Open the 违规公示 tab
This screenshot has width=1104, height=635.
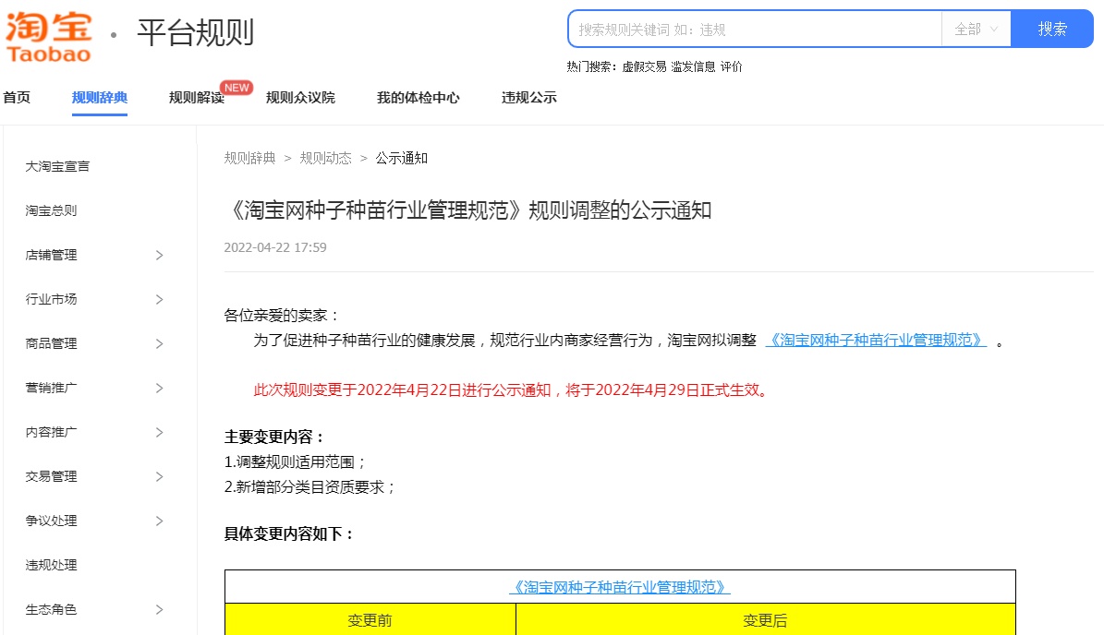tap(528, 98)
